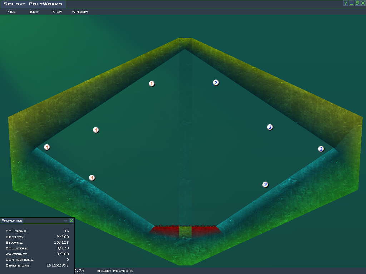The width and height of the screenshot is (366, 274).
Task: Select the rightmost blue team 2 spawn
Action: click(x=321, y=149)
